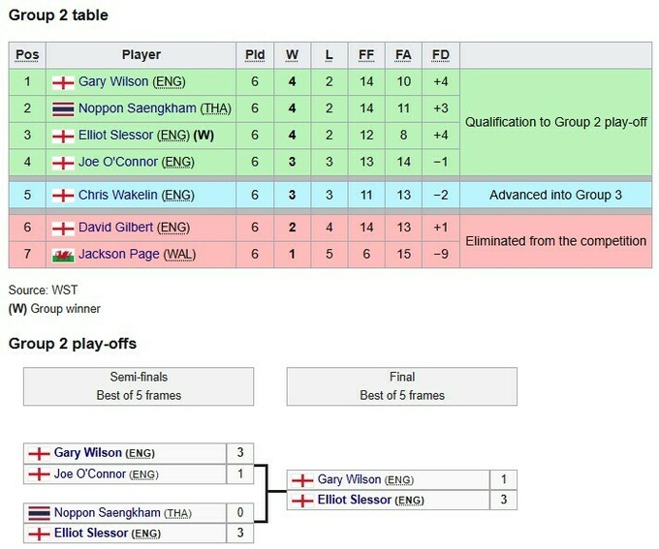Click the England flag beside Gary Wilson in table
The width and height of the screenshot is (659, 549).
(x=63, y=82)
